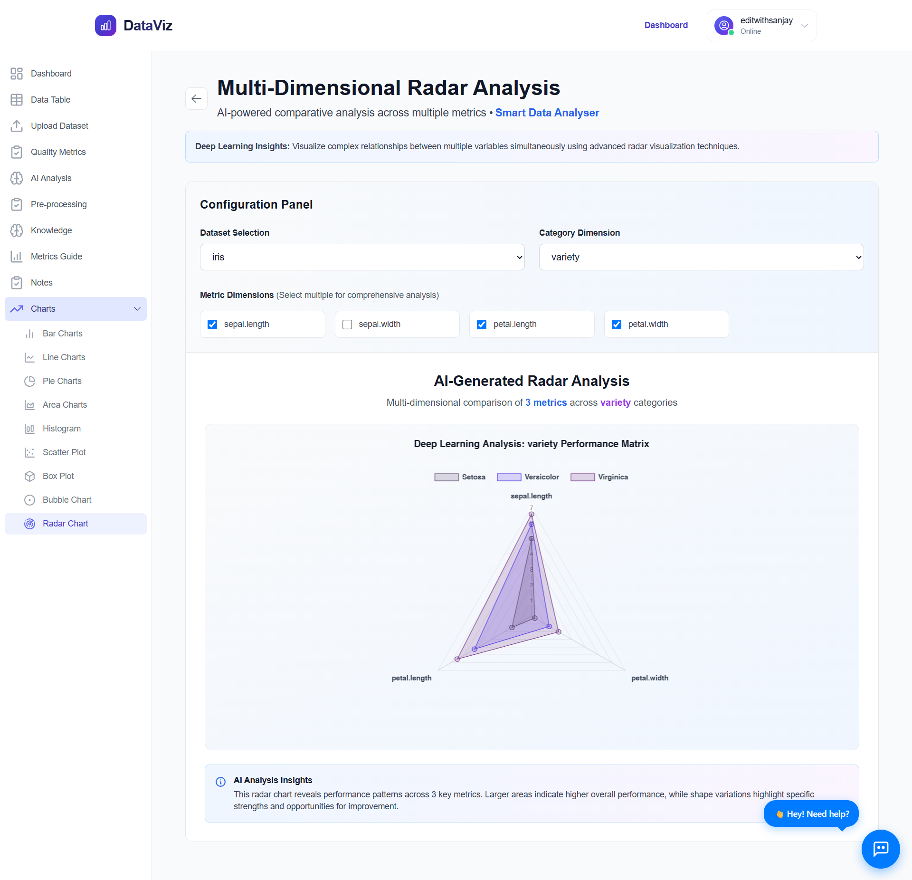The height and width of the screenshot is (880, 912).
Task: Enable the sepal.width metric checkbox
Action: click(347, 325)
